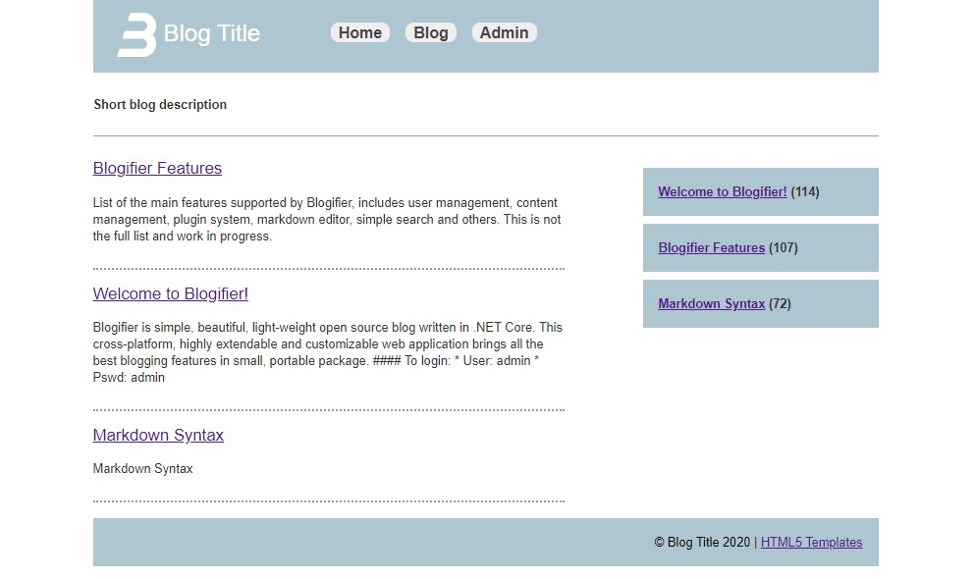Click the view count '(72)' beside Markdown Syntax
Image resolution: width=973 pixels, height=579 pixels.
[x=778, y=303]
